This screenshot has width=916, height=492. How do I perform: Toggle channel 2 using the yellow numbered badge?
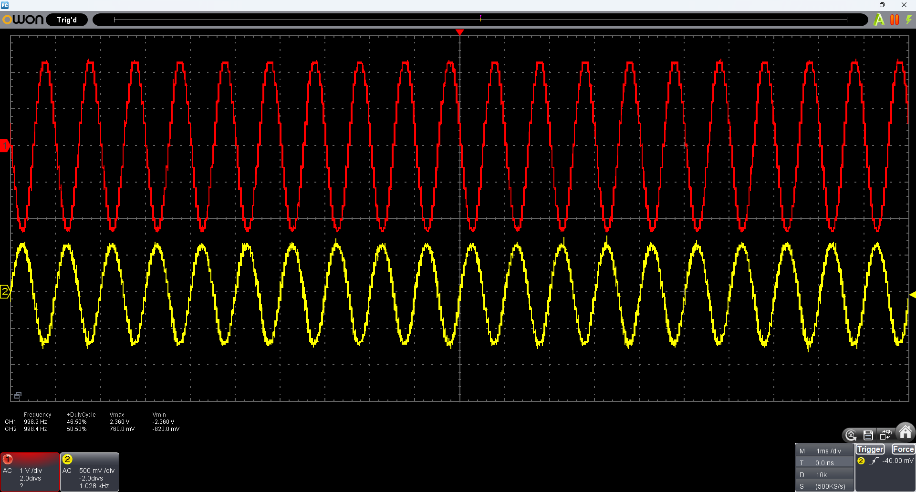(67, 459)
